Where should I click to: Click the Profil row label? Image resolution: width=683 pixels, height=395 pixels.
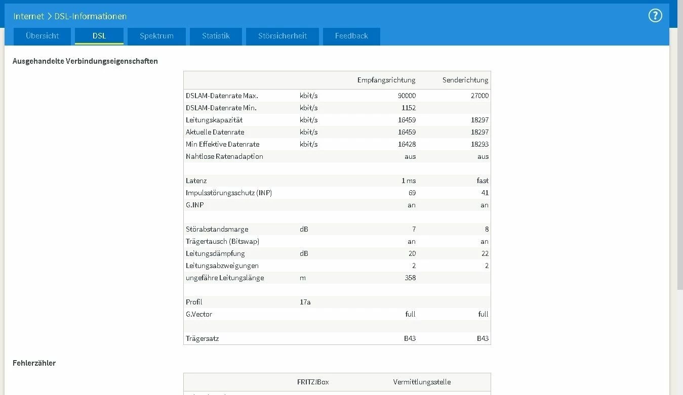pyautogui.click(x=194, y=302)
